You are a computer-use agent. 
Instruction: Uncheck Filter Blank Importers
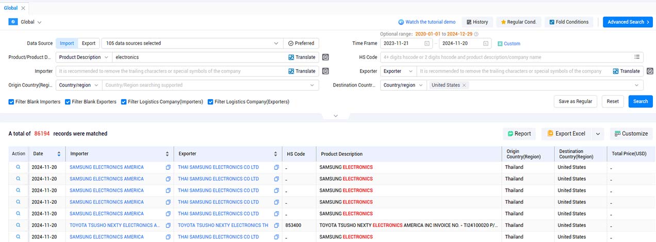click(11, 102)
